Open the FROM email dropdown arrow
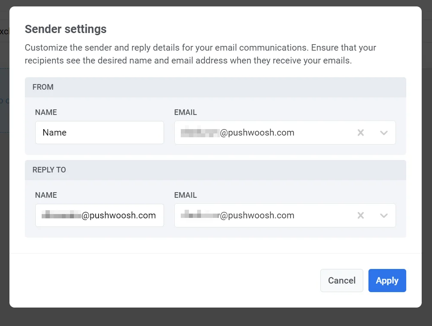432x326 pixels. 383,133
